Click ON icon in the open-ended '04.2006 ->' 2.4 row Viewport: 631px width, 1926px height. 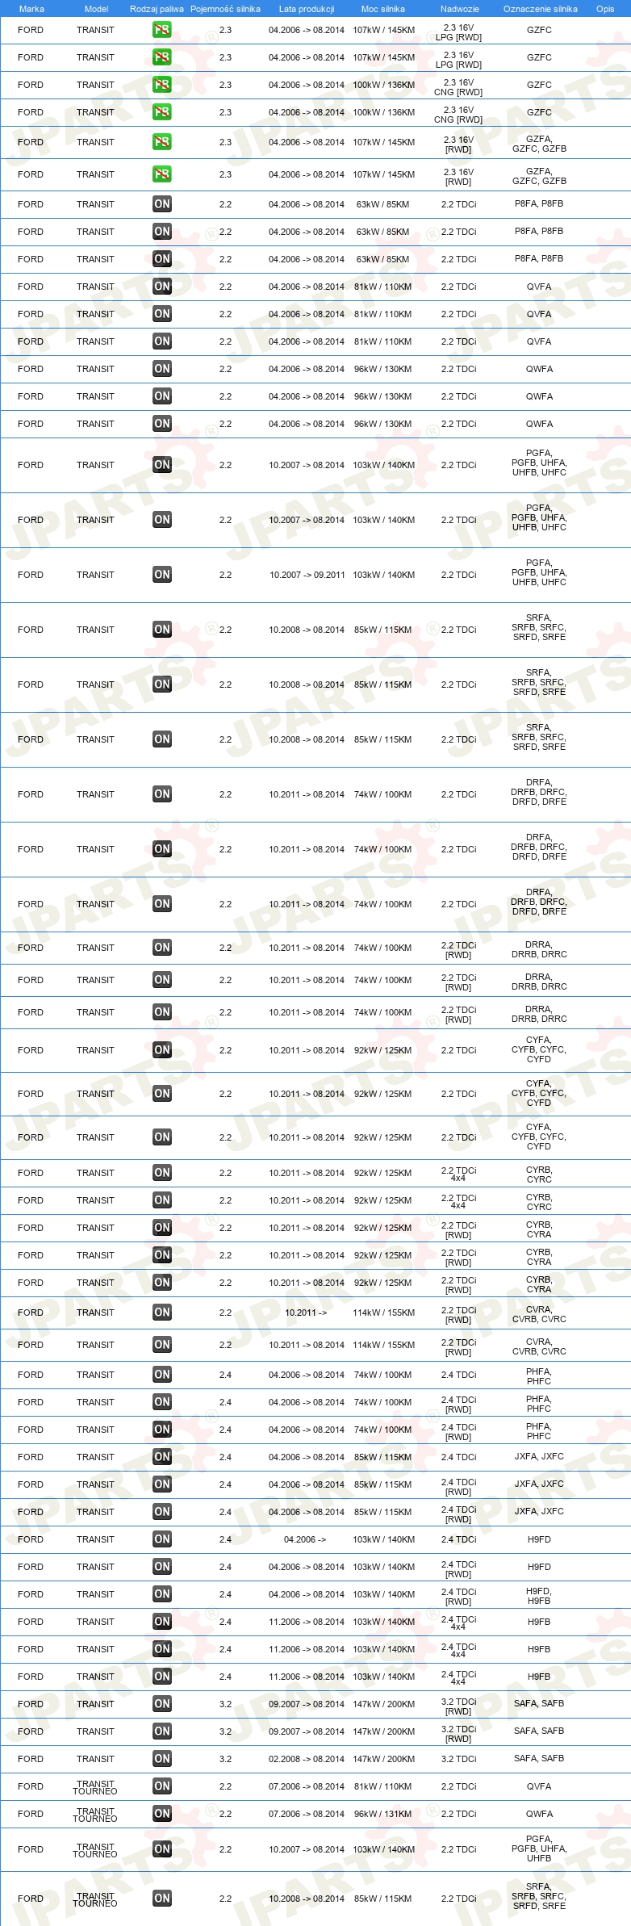pos(162,1539)
